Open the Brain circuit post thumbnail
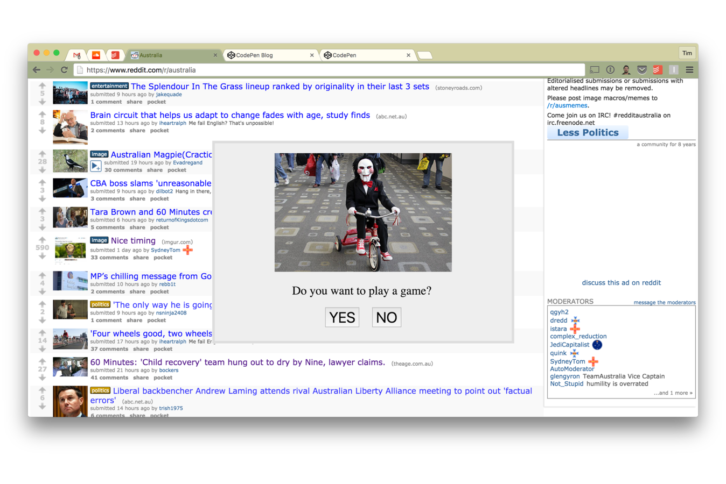 (x=70, y=127)
